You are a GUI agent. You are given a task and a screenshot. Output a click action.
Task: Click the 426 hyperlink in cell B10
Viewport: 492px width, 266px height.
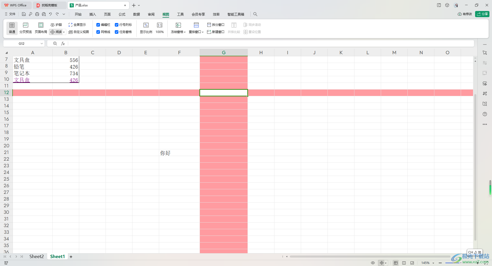pyautogui.click(x=74, y=80)
